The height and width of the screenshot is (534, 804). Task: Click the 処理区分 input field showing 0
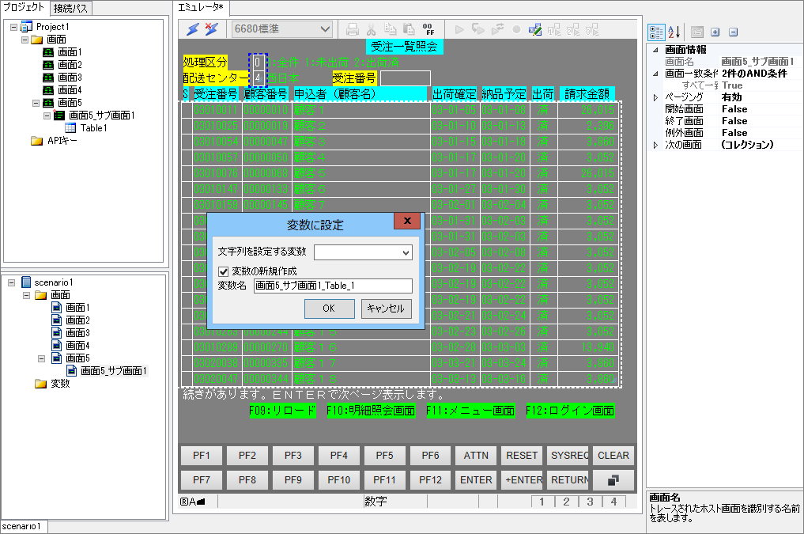click(x=258, y=62)
